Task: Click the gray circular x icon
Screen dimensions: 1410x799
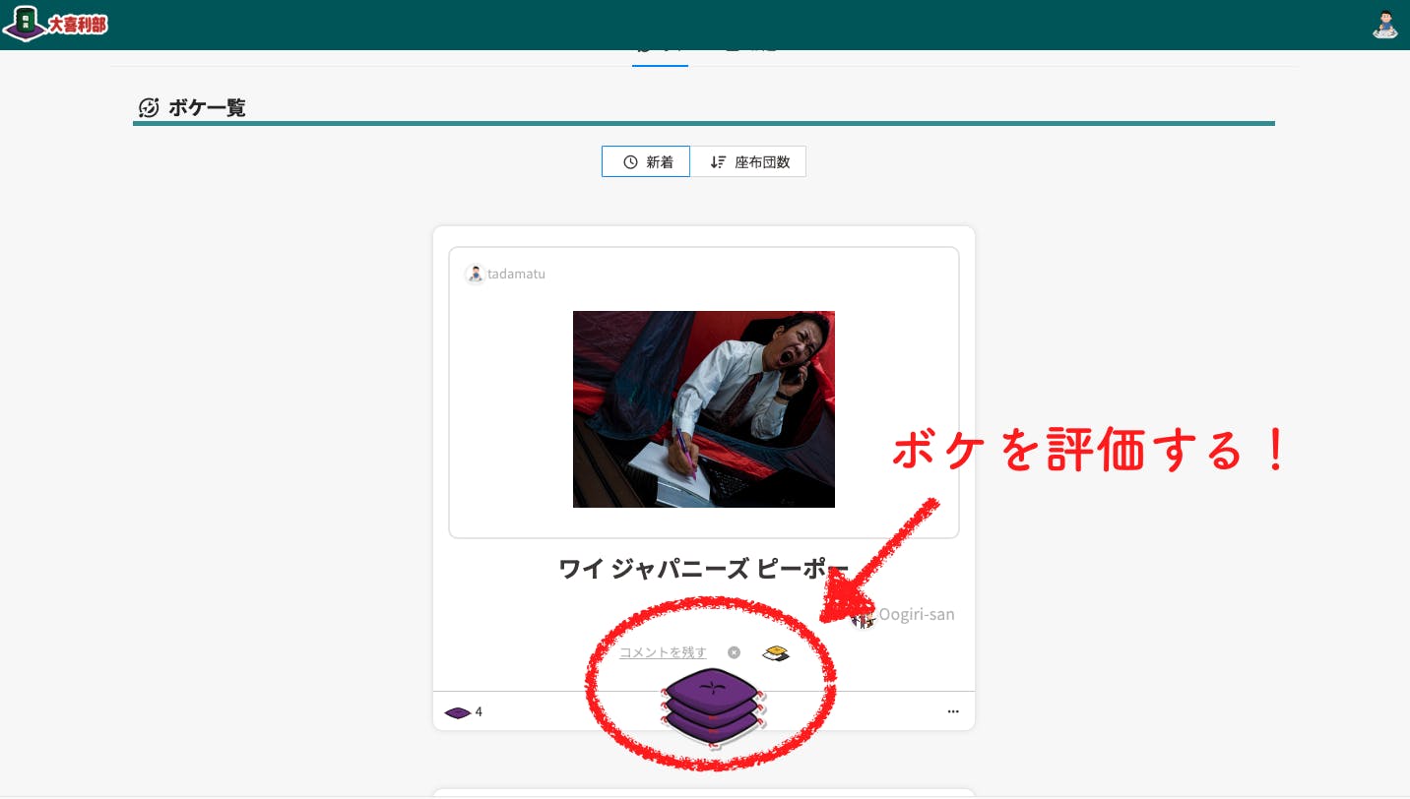Action: [734, 652]
